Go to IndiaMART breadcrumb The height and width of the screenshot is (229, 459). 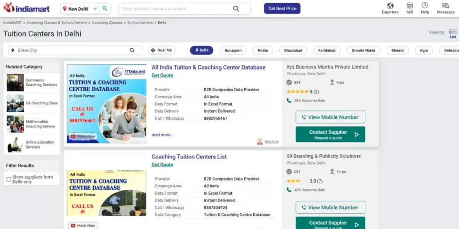(x=13, y=22)
